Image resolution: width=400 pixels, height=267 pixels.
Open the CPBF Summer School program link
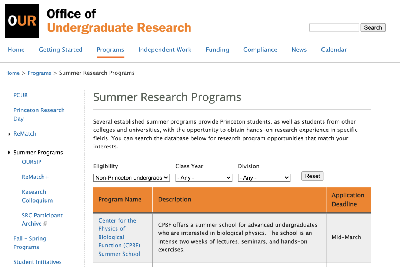point(119,237)
